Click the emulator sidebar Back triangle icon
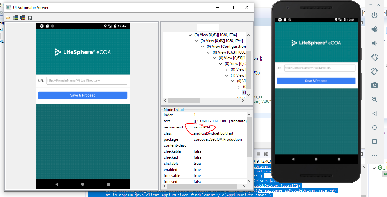 375,113
